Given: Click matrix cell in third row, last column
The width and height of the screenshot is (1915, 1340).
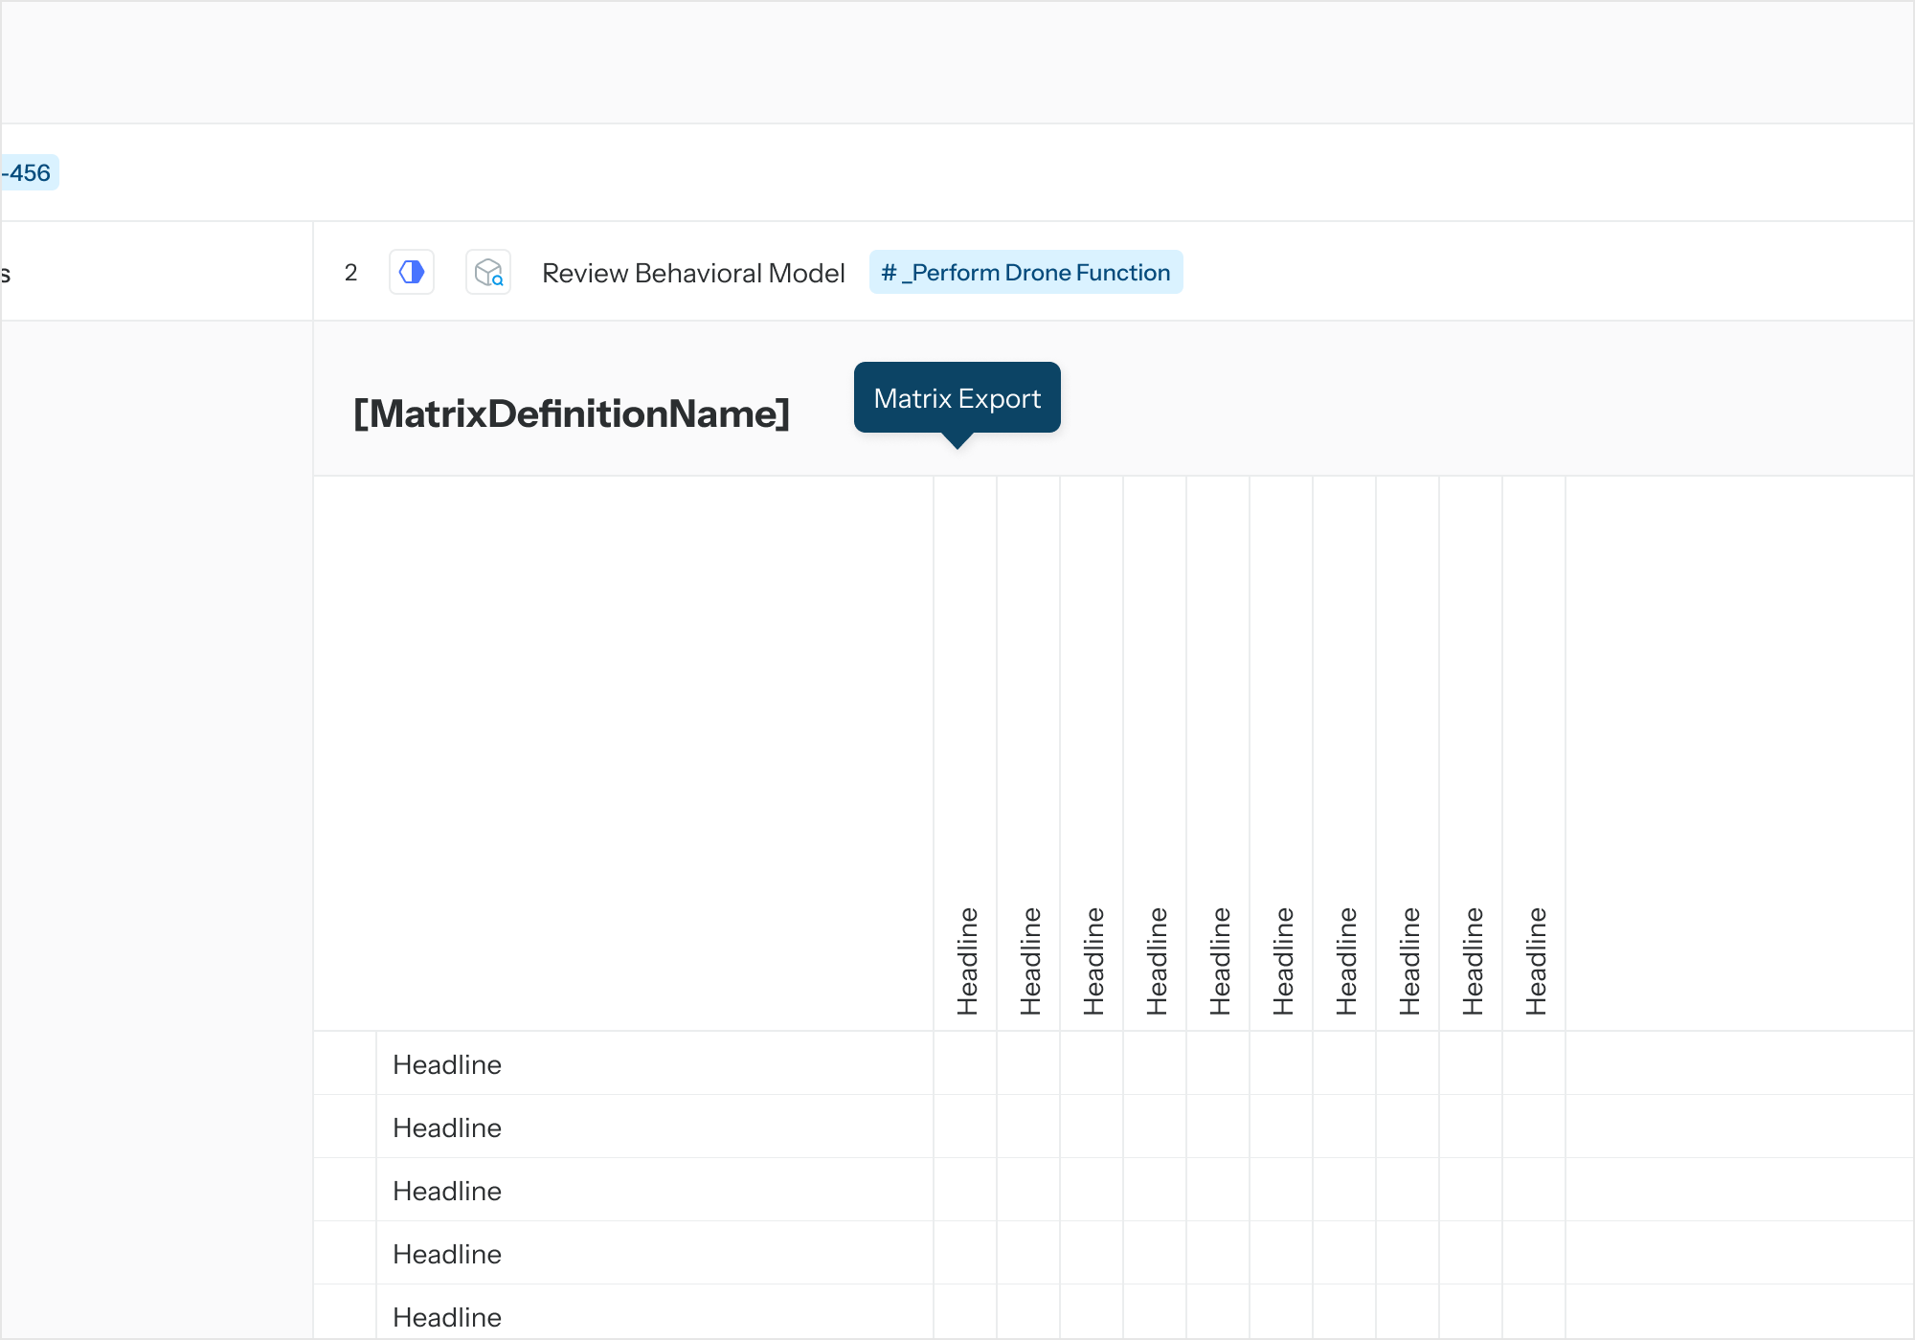Looking at the screenshot, I should tap(1534, 1190).
